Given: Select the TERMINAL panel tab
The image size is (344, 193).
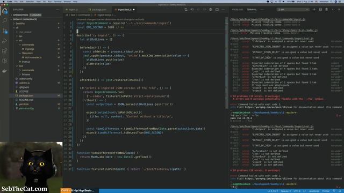Looking at the screenshot, I should pyautogui.click(x=252, y=10).
